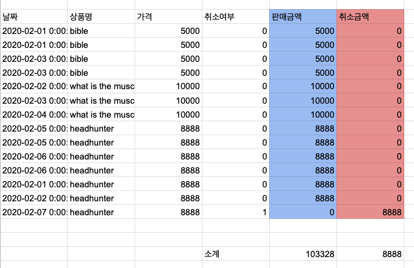The width and height of the screenshot is (414, 268).
Task: Click 판매금액 0 in the 2020-02-07 row
Action: click(x=303, y=212)
